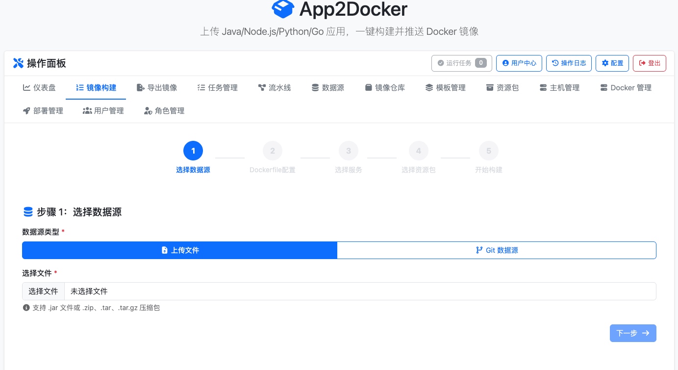Screen dimensions: 678x370
Task: Click the App2Docker title text
Action: point(353,9)
